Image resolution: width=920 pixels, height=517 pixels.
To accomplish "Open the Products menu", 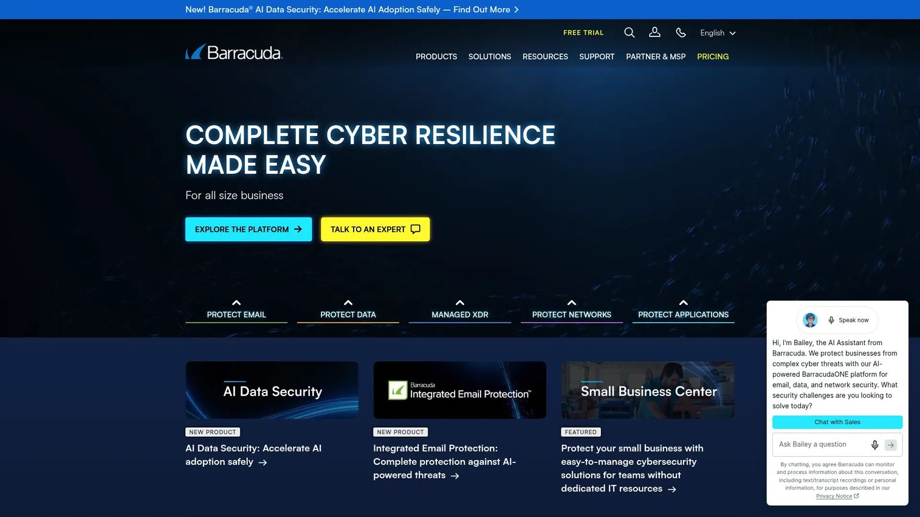I will [436, 56].
